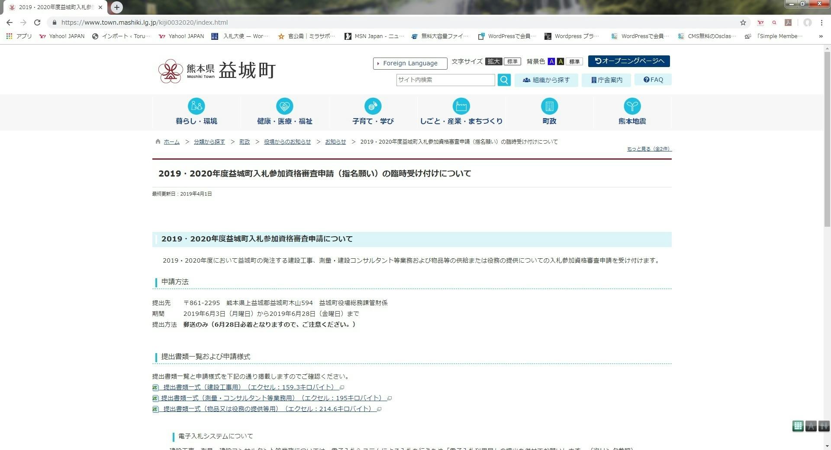Image resolution: width=831 pixels, height=450 pixels.
Task: Open the しごと・産業・まちづくり category icon
Action: pos(461,106)
